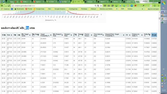Click the mail envelope extension icon
167x94 pixels.
click(x=109, y=6)
